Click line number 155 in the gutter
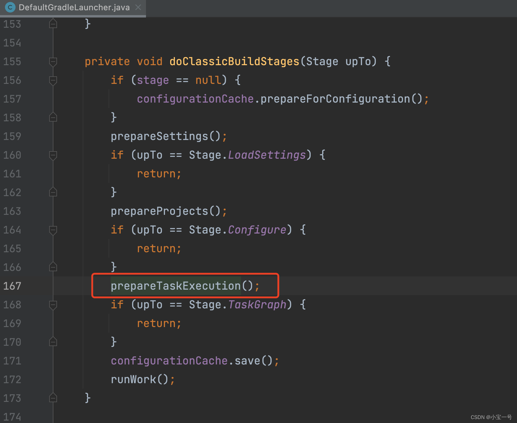The height and width of the screenshot is (423, 517). (12, 61)
